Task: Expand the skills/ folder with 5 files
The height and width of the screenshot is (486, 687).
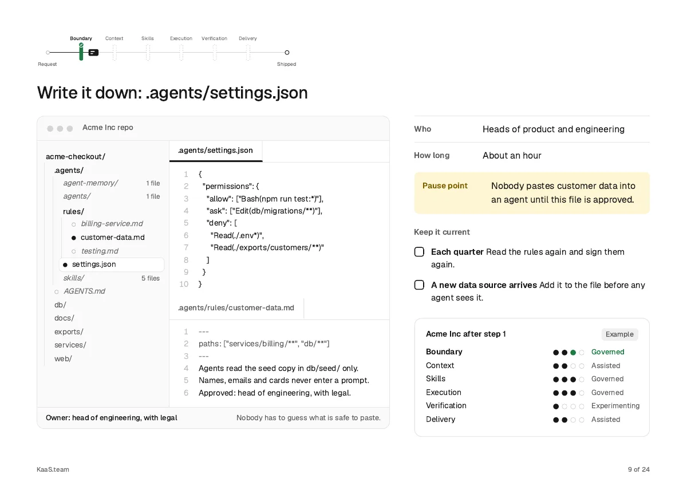Action: pos(73,278)
